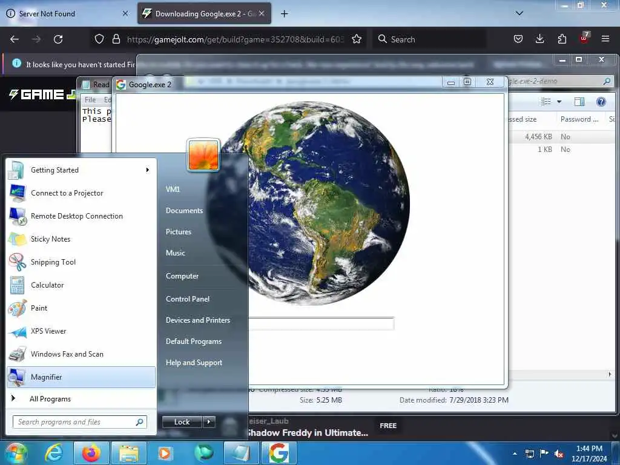Screen dimensions: 620x465
Task: Open view options dropdown in archive window
Action: coord(559,102)
